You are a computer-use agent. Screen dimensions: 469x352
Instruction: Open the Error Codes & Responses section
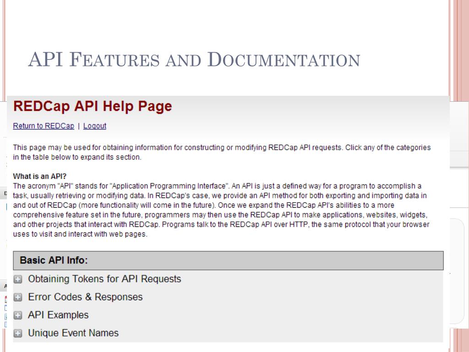85,297
